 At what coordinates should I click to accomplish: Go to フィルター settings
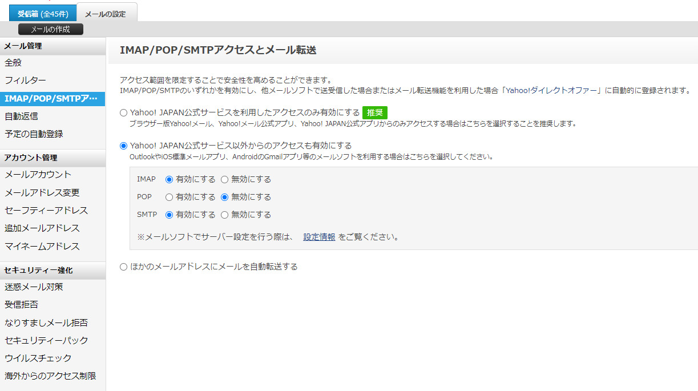pos(25,80)
